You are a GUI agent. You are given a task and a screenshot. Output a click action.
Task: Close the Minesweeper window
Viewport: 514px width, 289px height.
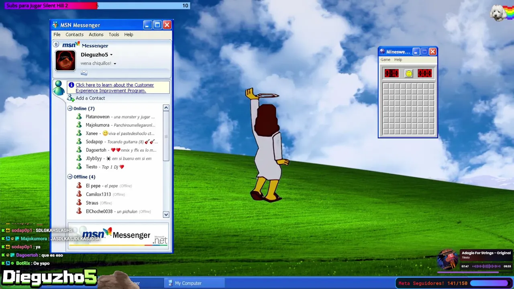[x=432, y=52]
